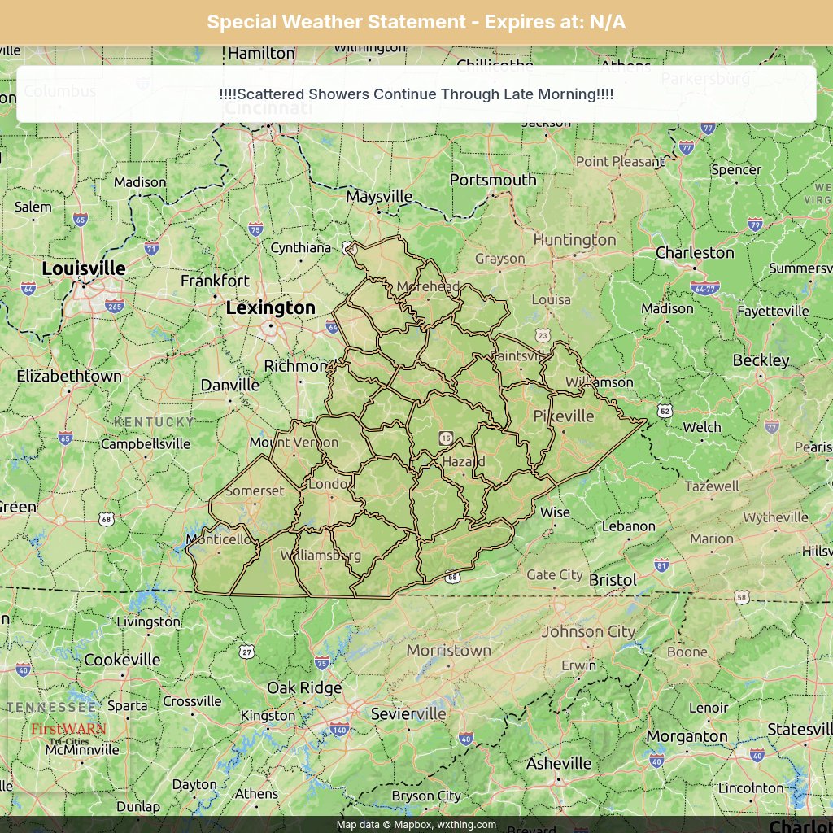Click the Louisville city label
The image size is (833, 833).
84,268
